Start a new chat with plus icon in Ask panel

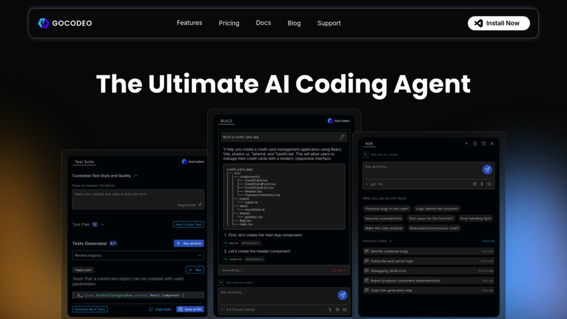pyautogui.click(x=466, y=143)
